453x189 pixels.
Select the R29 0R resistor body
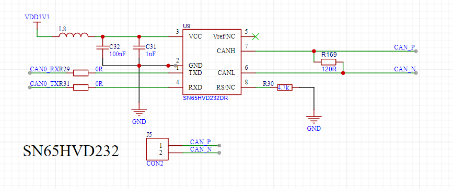pos(80,73)
